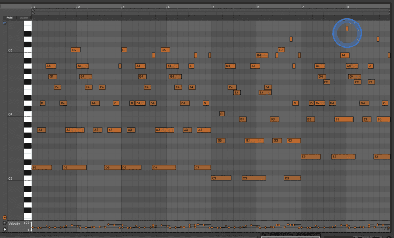Image resolution: width=394 pixels, height=238 pixels.
Task: Select the highest short note near bar 8
Action: click(347, 29)
